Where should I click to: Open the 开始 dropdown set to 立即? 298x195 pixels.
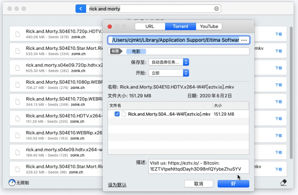[x=169, y=73]
